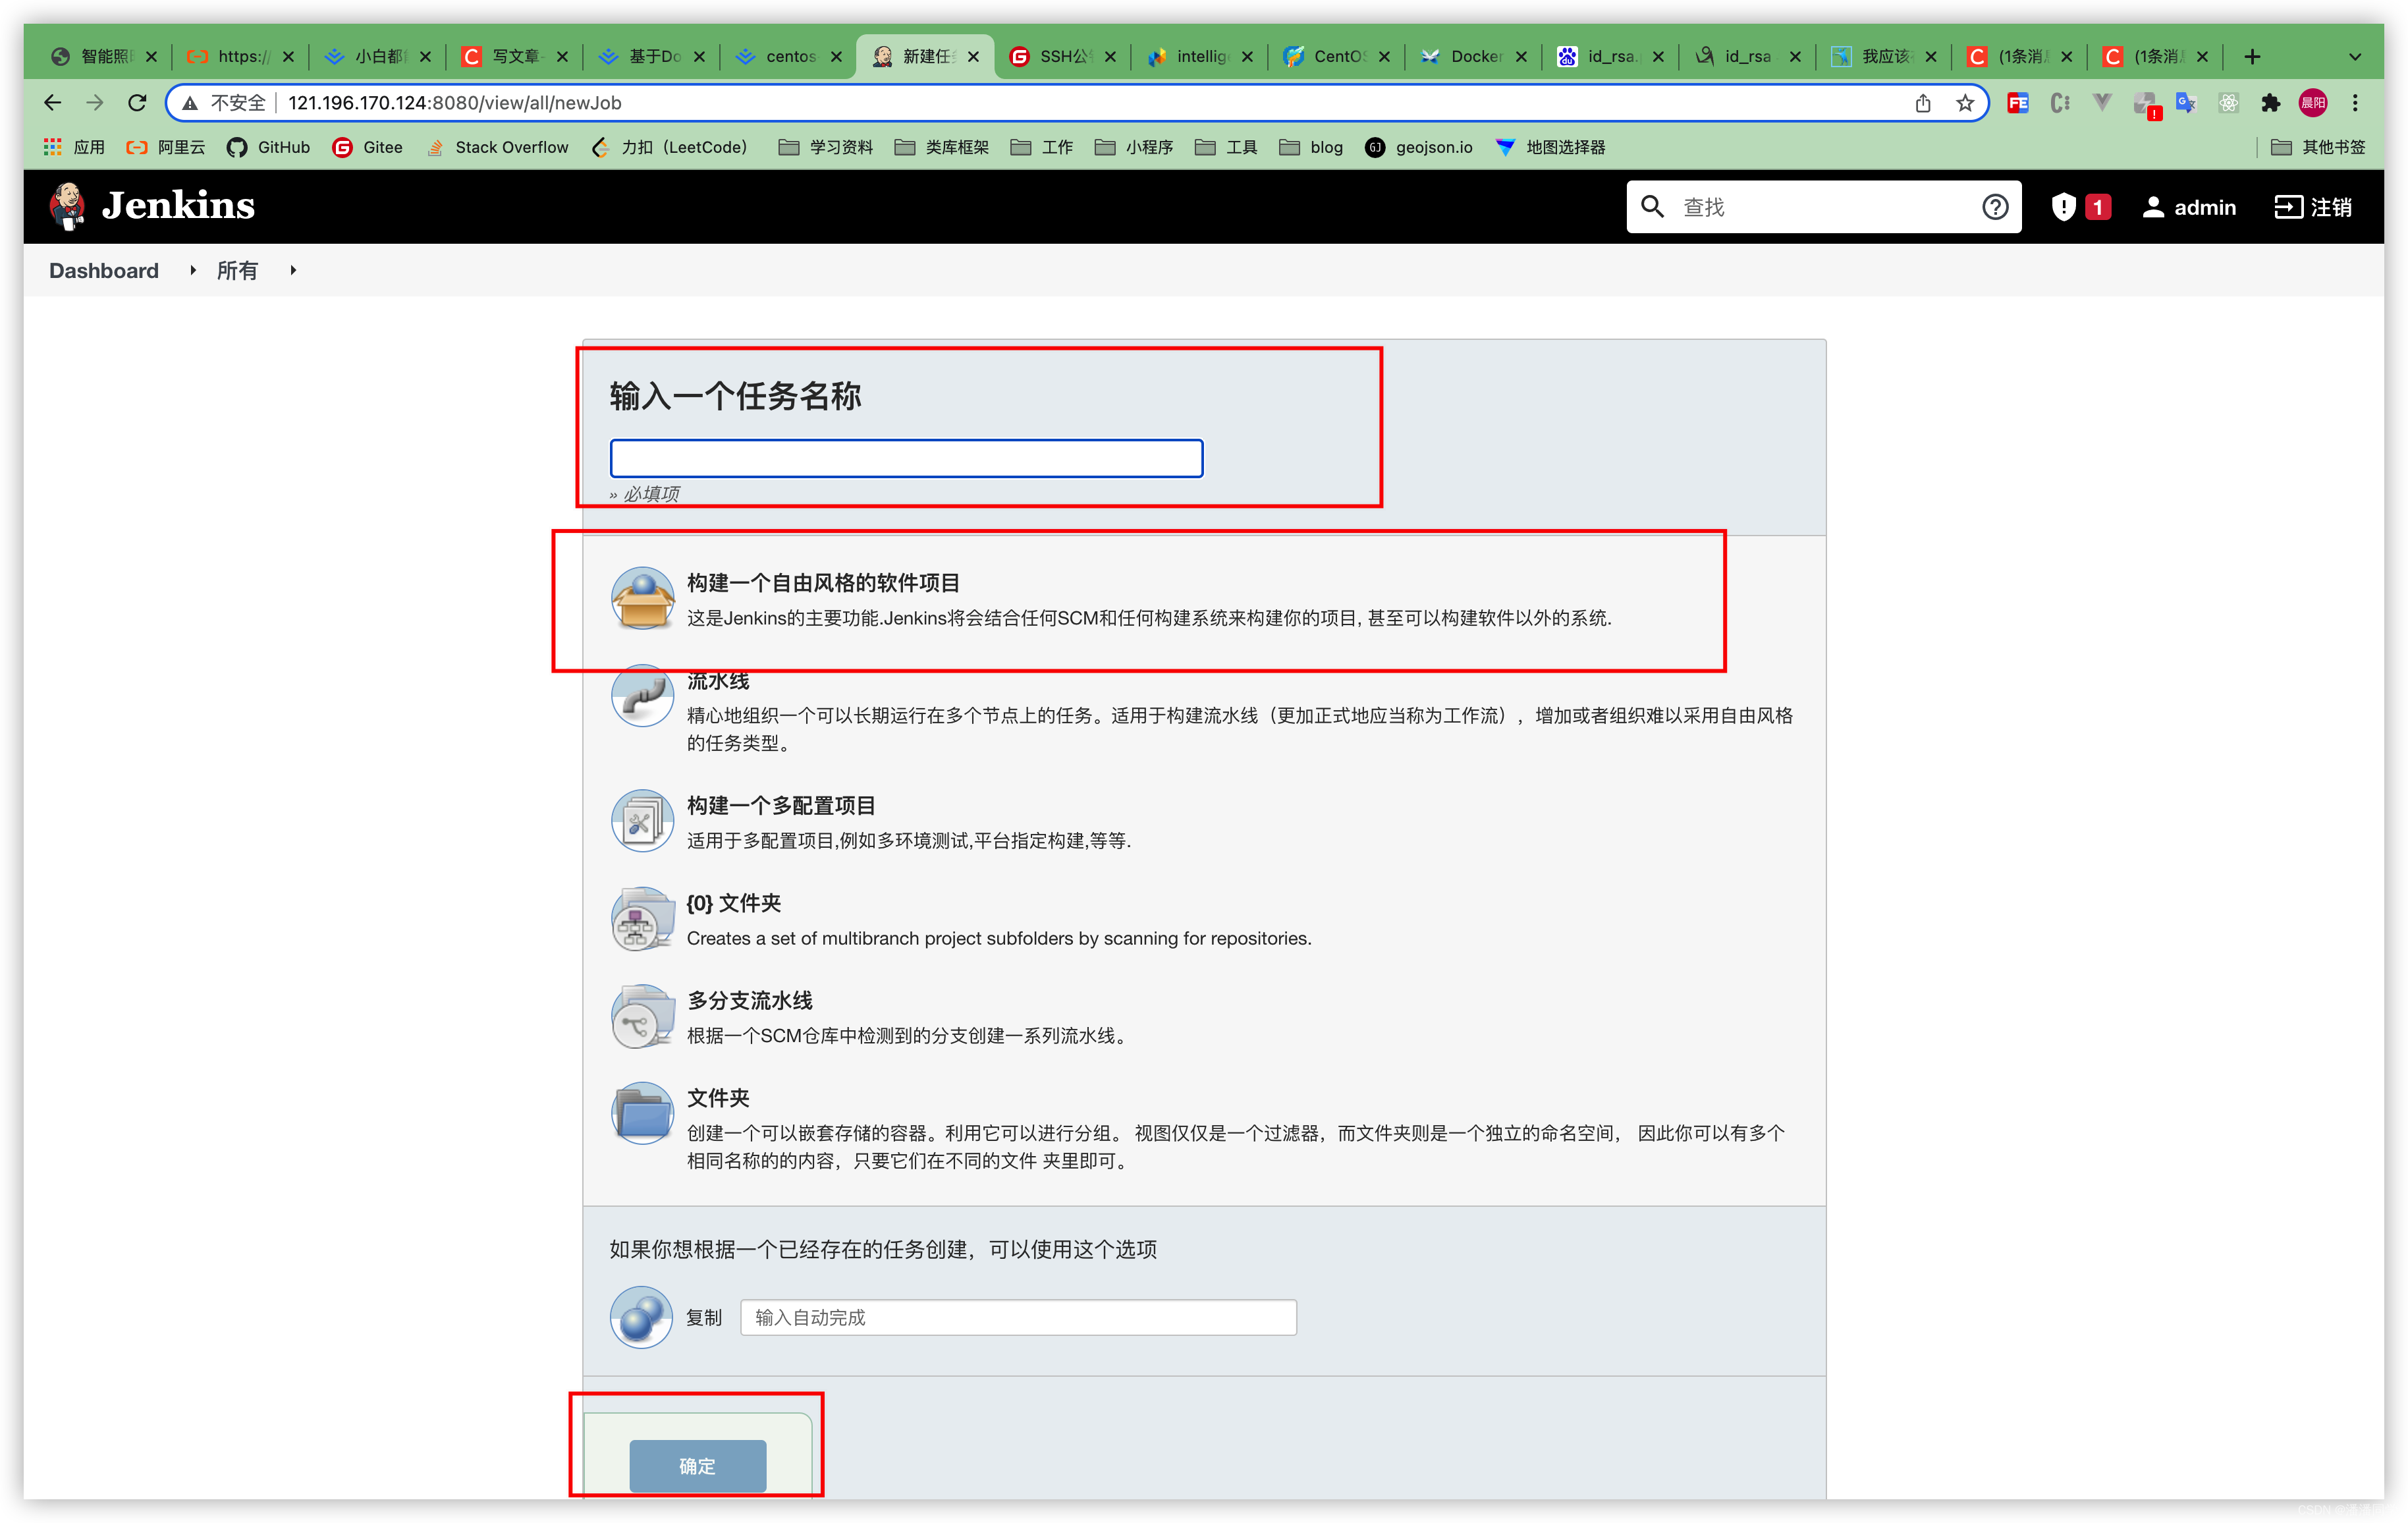Open a new browser tab with plus

coord(2251,57)
